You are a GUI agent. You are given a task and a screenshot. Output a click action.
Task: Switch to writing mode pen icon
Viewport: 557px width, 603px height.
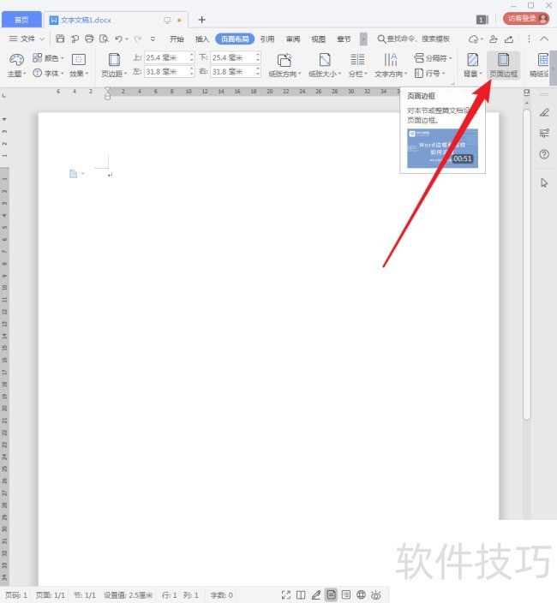(316, 595)
